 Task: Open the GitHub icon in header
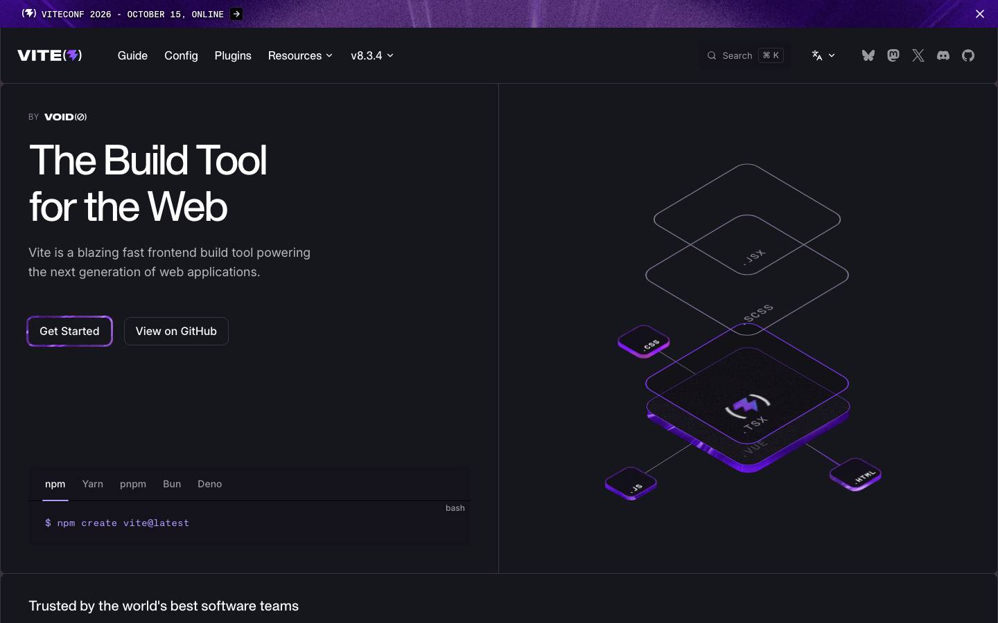[x=968, y=55]
